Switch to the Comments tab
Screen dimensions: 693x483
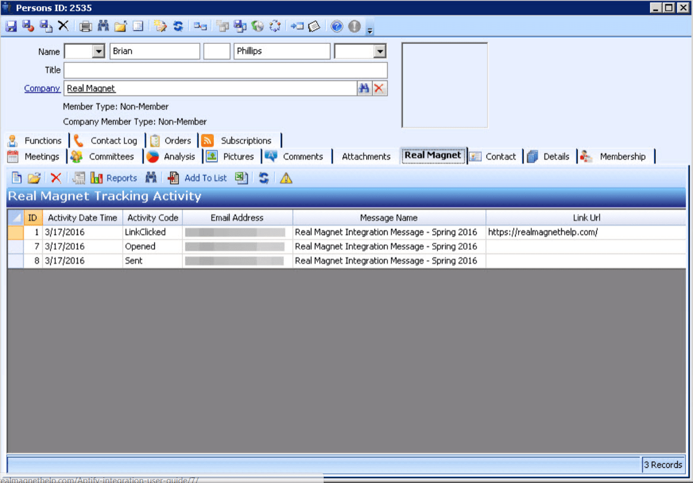pyautogui.click(x=297, y=156)
